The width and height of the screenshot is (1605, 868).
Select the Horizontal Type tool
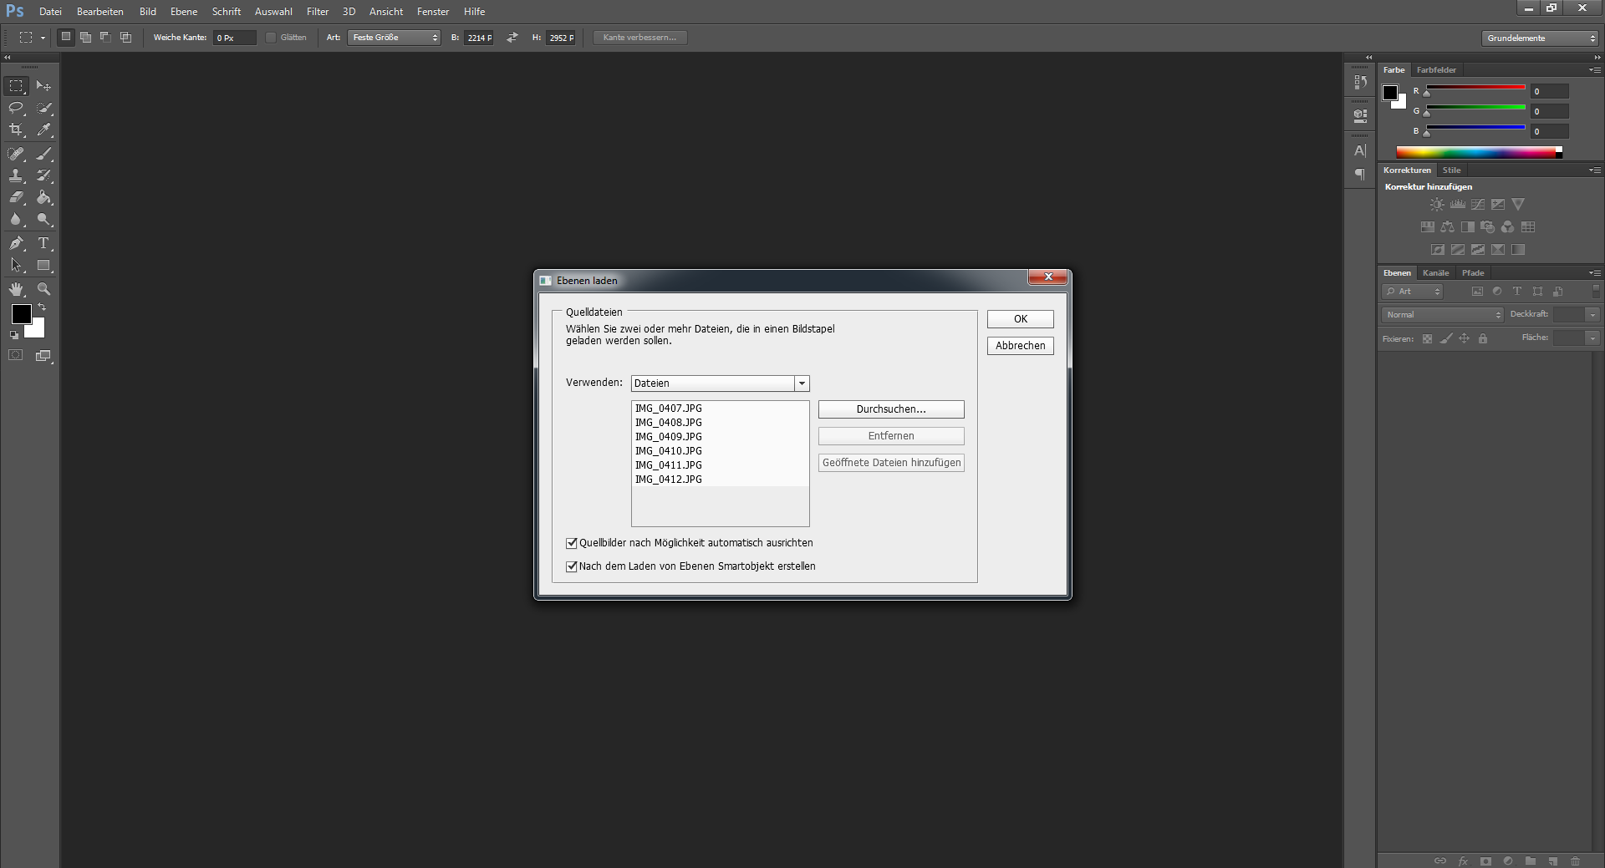click(44, 243)
